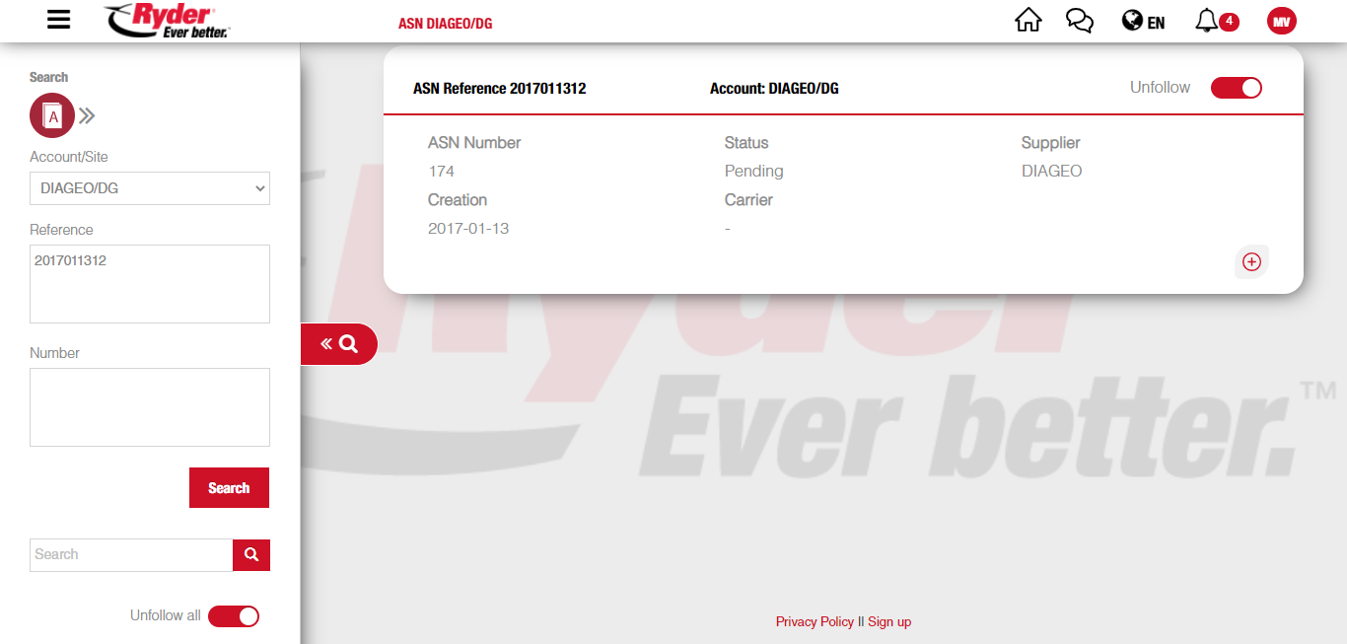The image size is (1347, 644).
Task: Go to the home page icon
Action: (x=1028, y=21)
